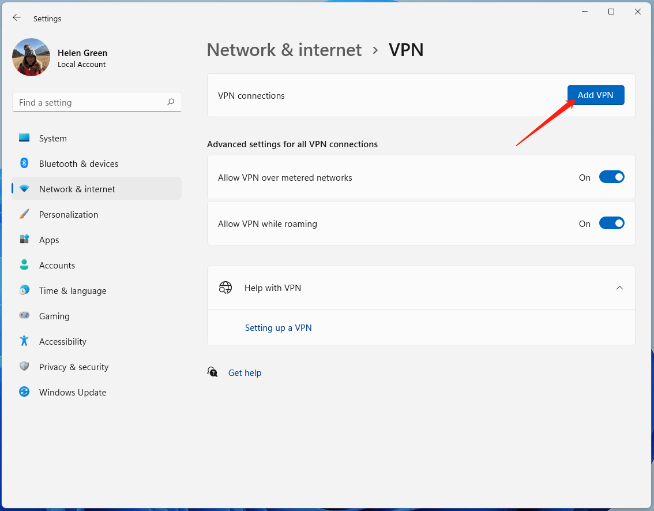
Task: Open Windows Update page
Action: pyautogui.click(x=97, y=393)
